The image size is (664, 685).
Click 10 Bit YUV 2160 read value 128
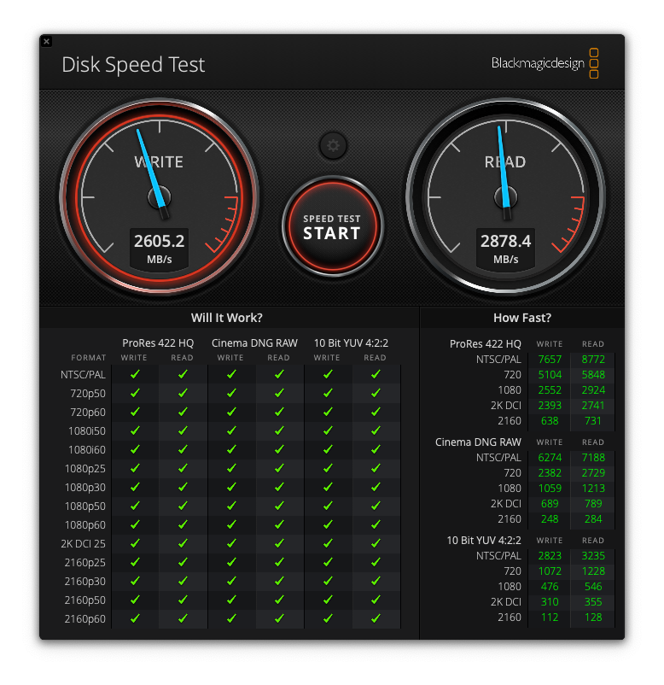pos(593,618)
